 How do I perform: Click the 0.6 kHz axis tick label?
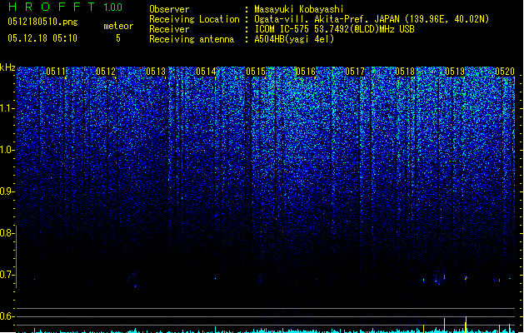click(x=7, y=316)
